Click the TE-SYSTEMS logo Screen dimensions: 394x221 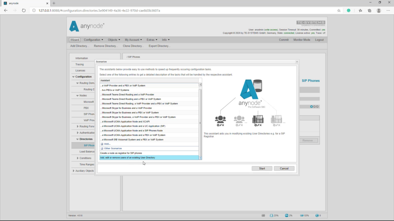click(311, 23)
